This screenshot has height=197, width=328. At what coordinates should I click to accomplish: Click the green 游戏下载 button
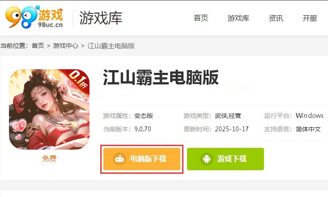coord(226,159)
